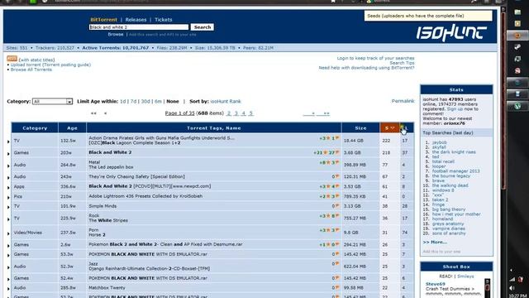This screenshot has height=298, width=529.
Task: Expand The White Stripes row details
Action: tap(8, 219)
